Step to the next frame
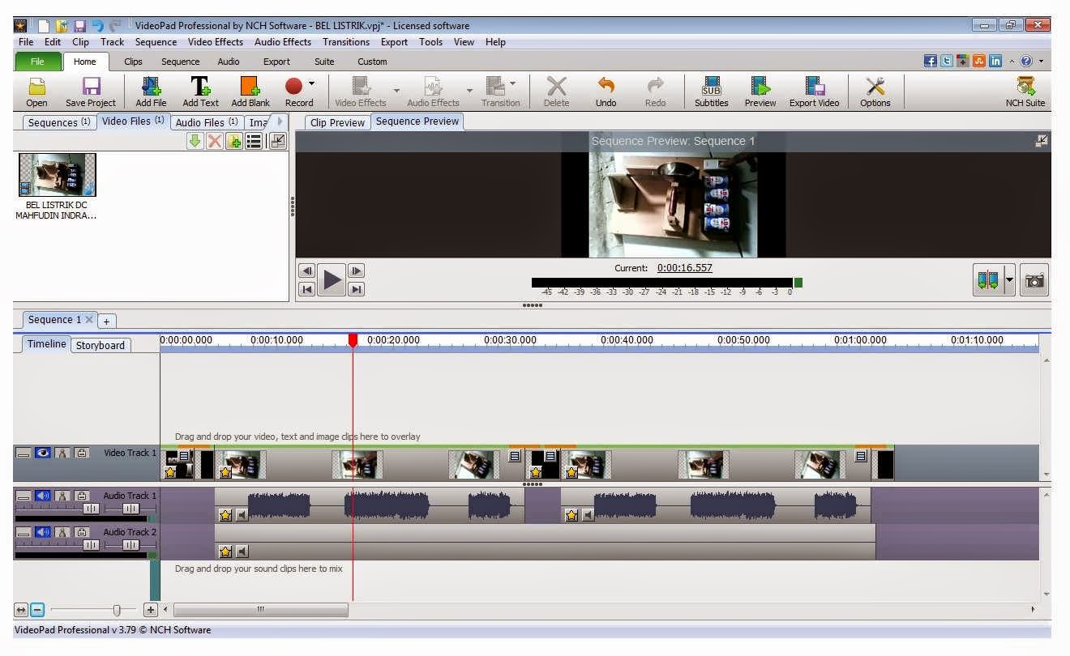This screenshot has width=1070, height=656. pos(356,271)
